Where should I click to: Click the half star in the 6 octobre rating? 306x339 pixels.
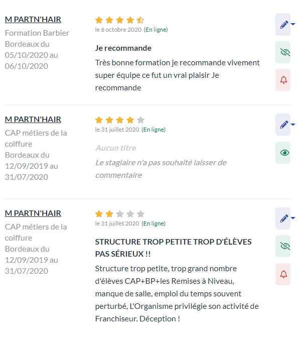pyautogui.click(x=140, y=20)
